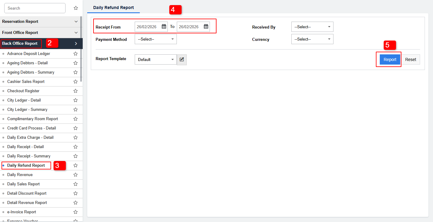The height and width of the screenshot is (222, 433).
Task: Click the sidebar vertical scrollbar
Action: (81, 49)
